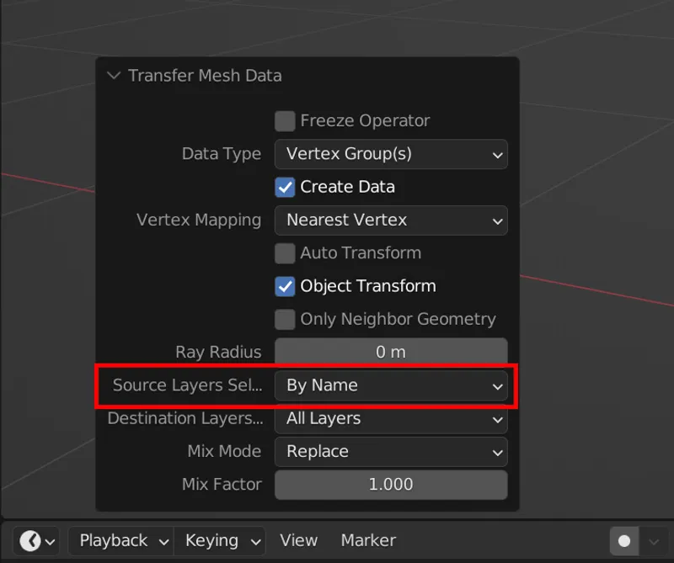Disable the Object Transform checkbox
The width and height of the screenshot is (674, 563).
click(x=285, y=286)
